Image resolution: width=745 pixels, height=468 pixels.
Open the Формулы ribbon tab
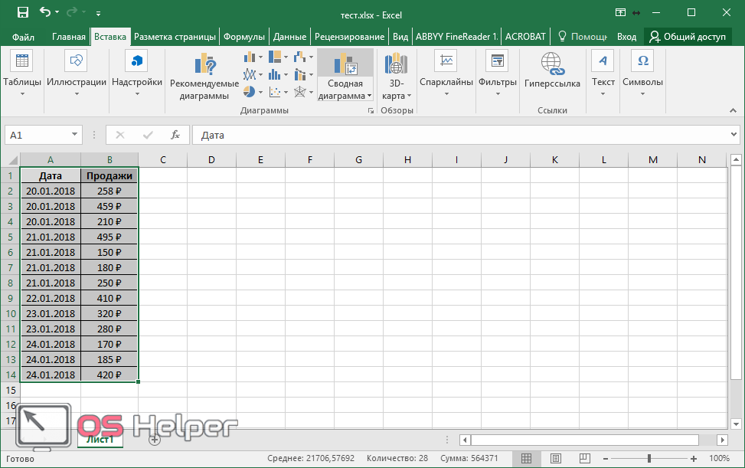(x=244, y=37)
